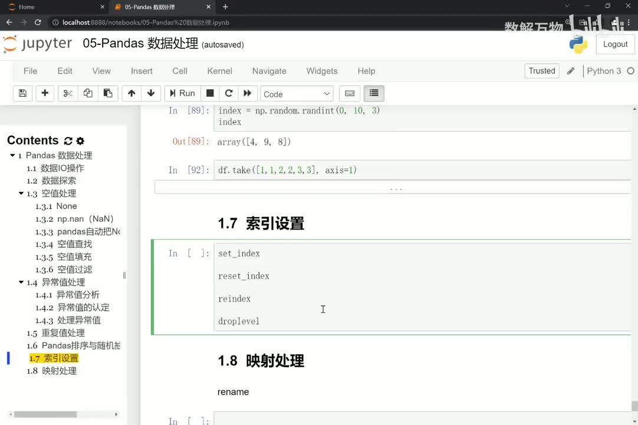This screenshot has width=638, height=425.
Task: Jump to 1.5 重复值处理 entry
Action: click(x=56, y=333)
